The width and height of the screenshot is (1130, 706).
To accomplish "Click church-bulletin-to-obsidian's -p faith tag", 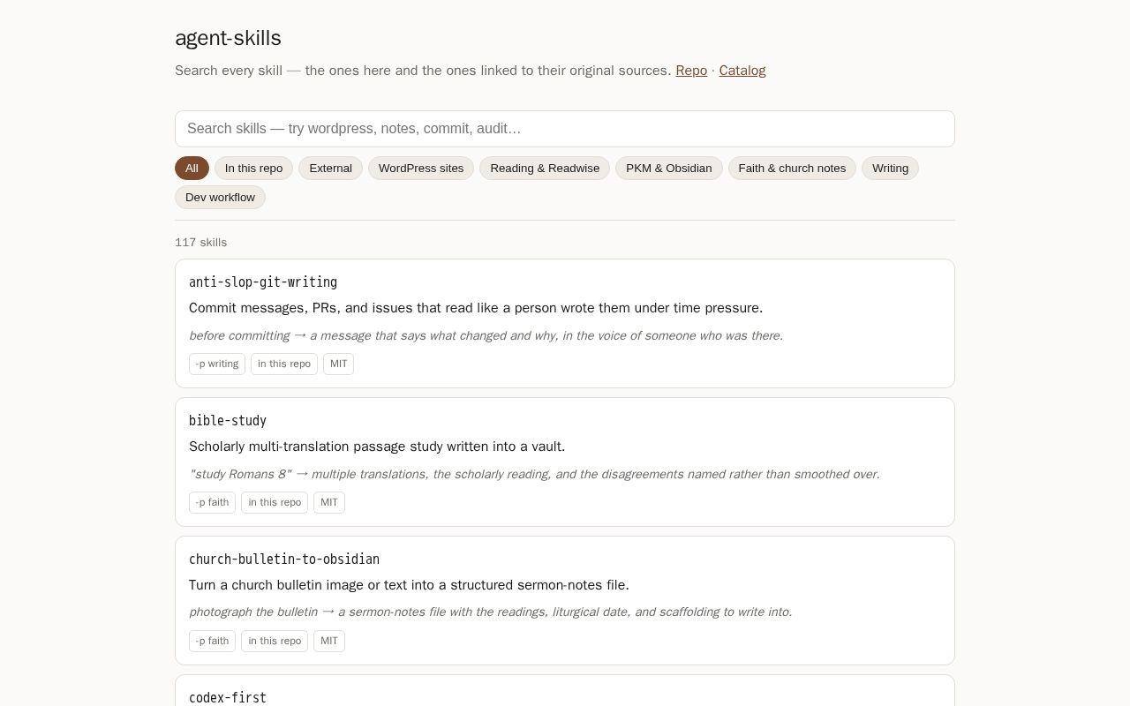I will click(212, 641).
